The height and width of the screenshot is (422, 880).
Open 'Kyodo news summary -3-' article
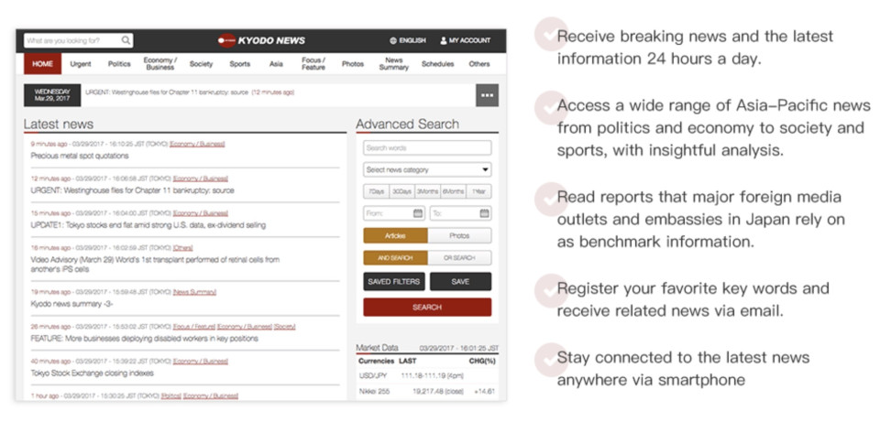[71, 304]
